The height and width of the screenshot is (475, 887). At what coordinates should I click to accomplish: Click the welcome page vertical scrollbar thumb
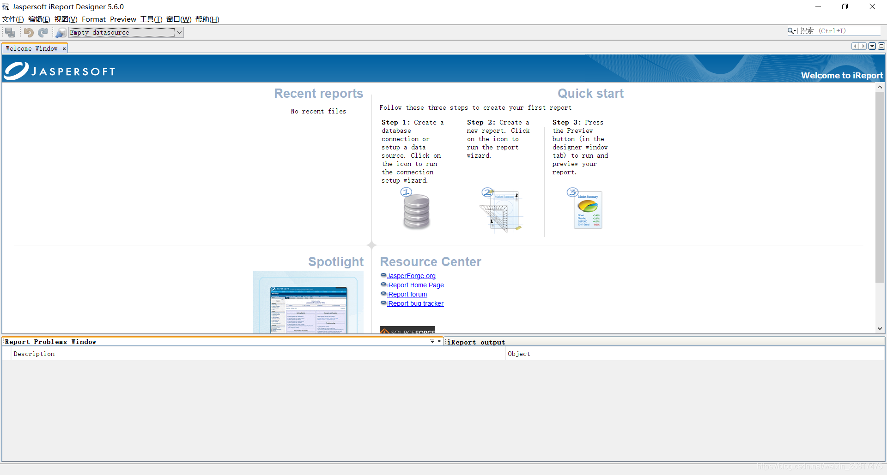pyautogui.click(x=880, y=187)
